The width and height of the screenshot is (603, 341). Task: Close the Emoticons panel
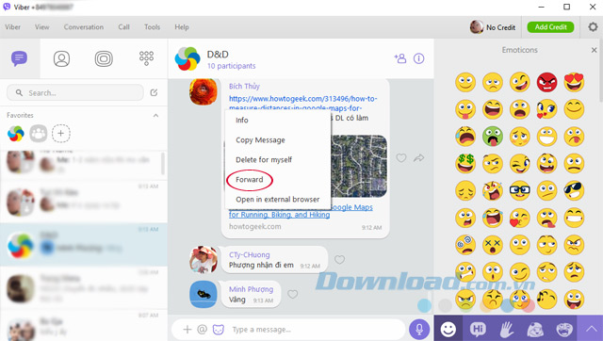pyautogui.click(x=595, y=50)
